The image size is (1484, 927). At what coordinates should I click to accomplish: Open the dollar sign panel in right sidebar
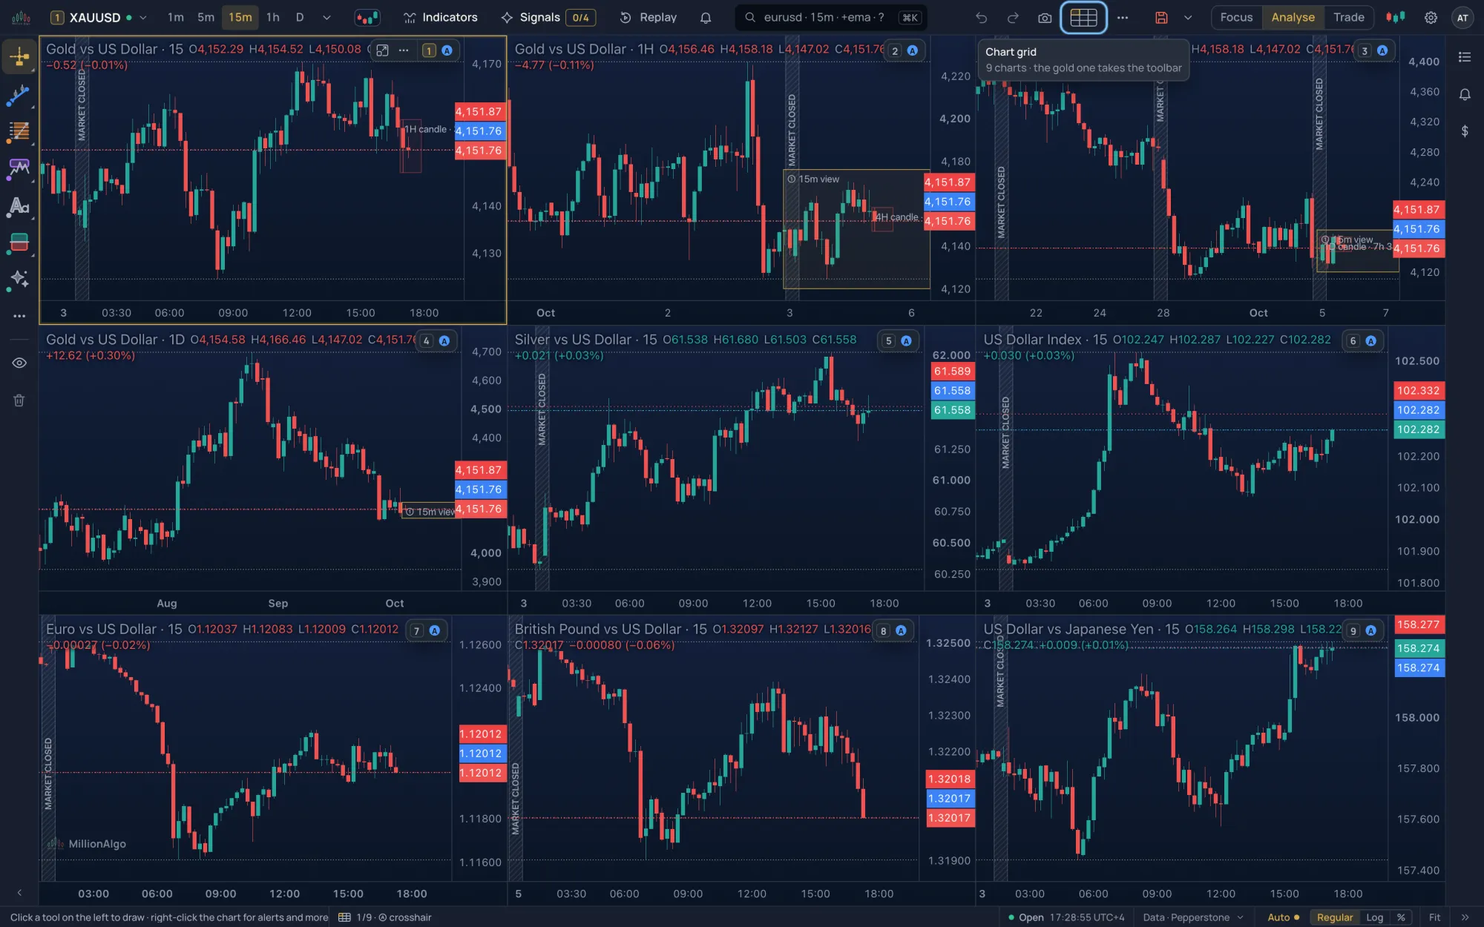(x=1465, y=131)
